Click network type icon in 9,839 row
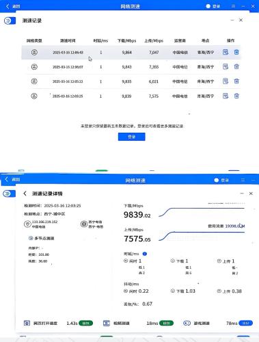This screenshot has height=342, width=259. click(x=34, y=96)
